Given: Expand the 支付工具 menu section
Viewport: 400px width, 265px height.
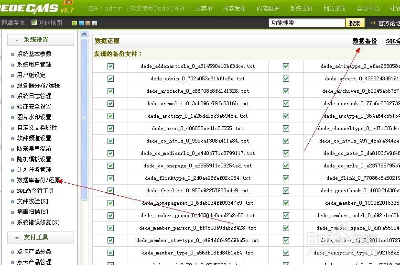Looking at the screenshot, I should click(17, 238).
